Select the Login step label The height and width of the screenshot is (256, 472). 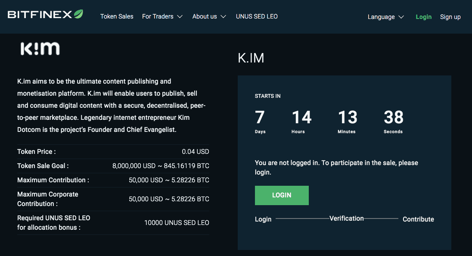(x=263, y=219)
